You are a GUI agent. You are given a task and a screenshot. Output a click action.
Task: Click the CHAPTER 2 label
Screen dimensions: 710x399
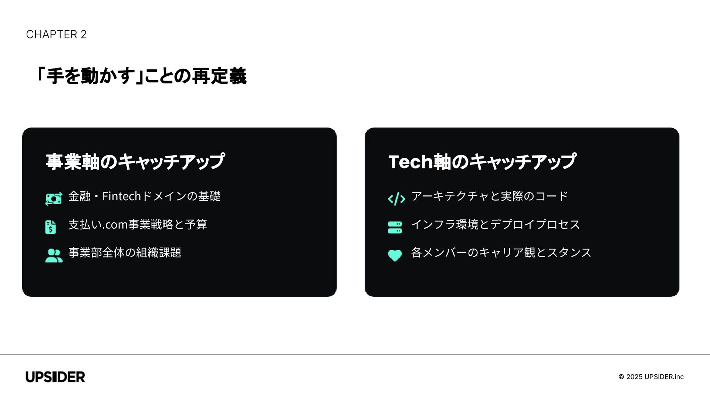pos(56,34)
